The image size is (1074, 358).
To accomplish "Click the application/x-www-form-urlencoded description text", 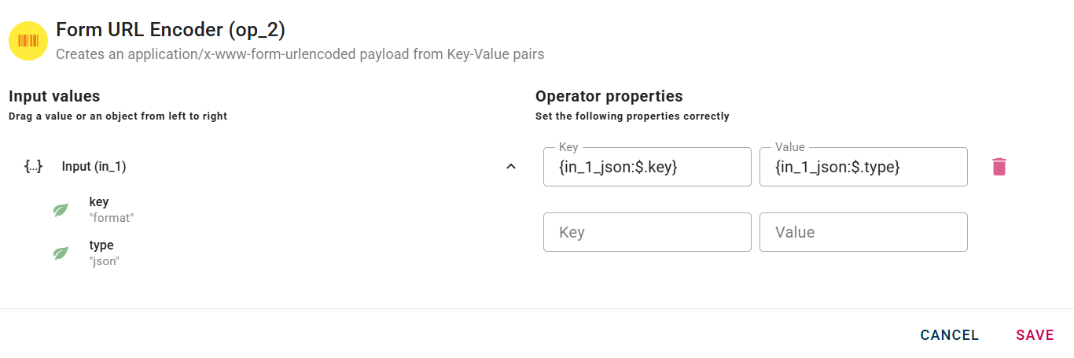I will click(x=300, y=54).
